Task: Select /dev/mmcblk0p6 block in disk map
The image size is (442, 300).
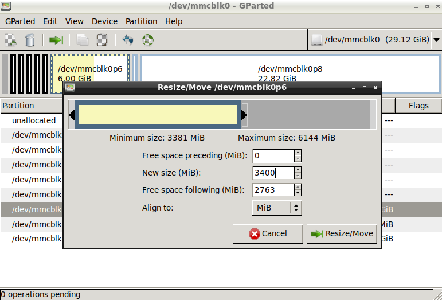Action: point(90,74)
